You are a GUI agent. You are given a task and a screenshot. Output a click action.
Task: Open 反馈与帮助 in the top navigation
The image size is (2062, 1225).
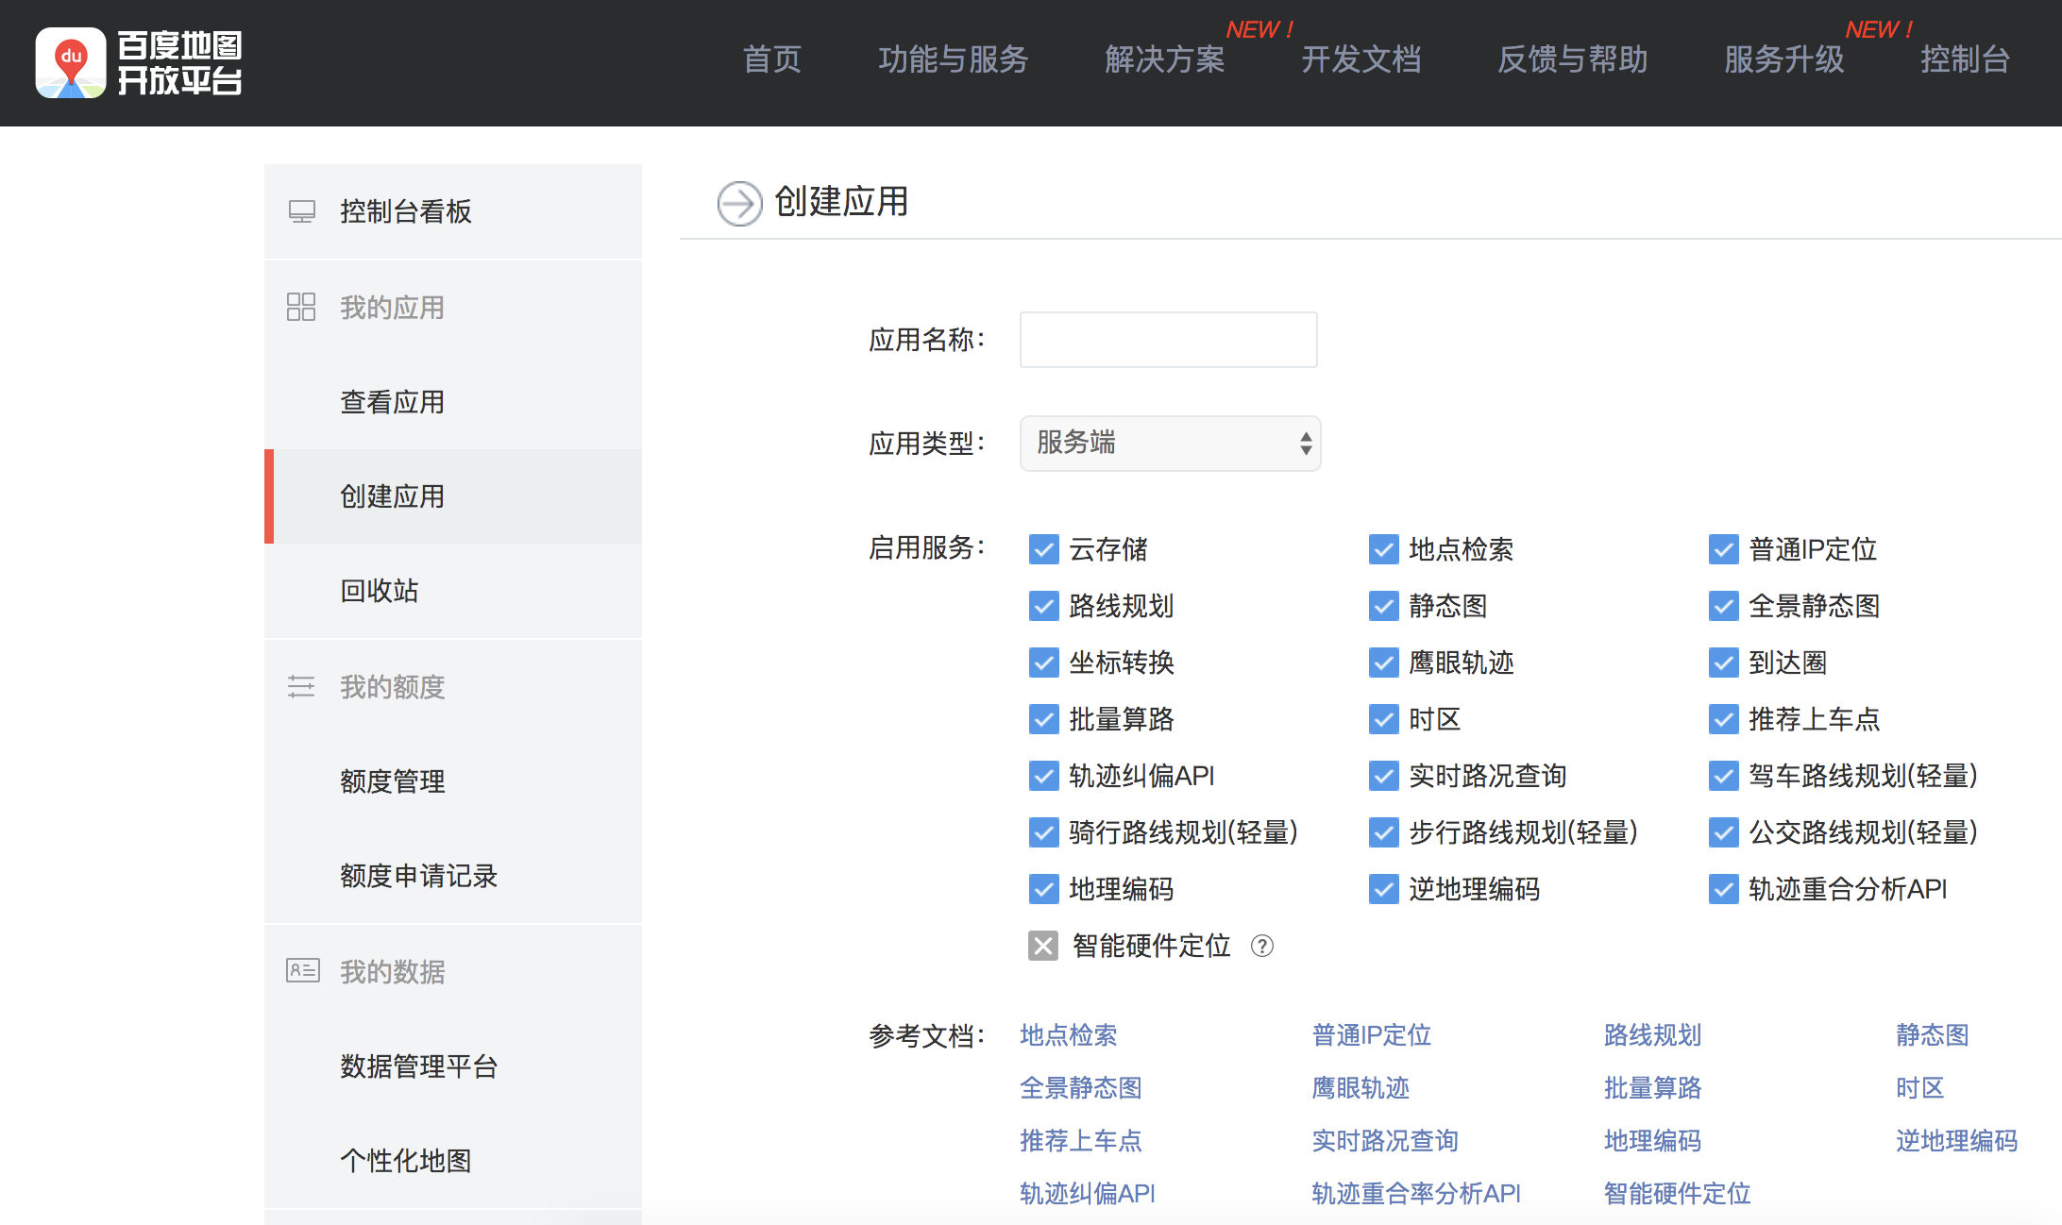click(1573, 59)
